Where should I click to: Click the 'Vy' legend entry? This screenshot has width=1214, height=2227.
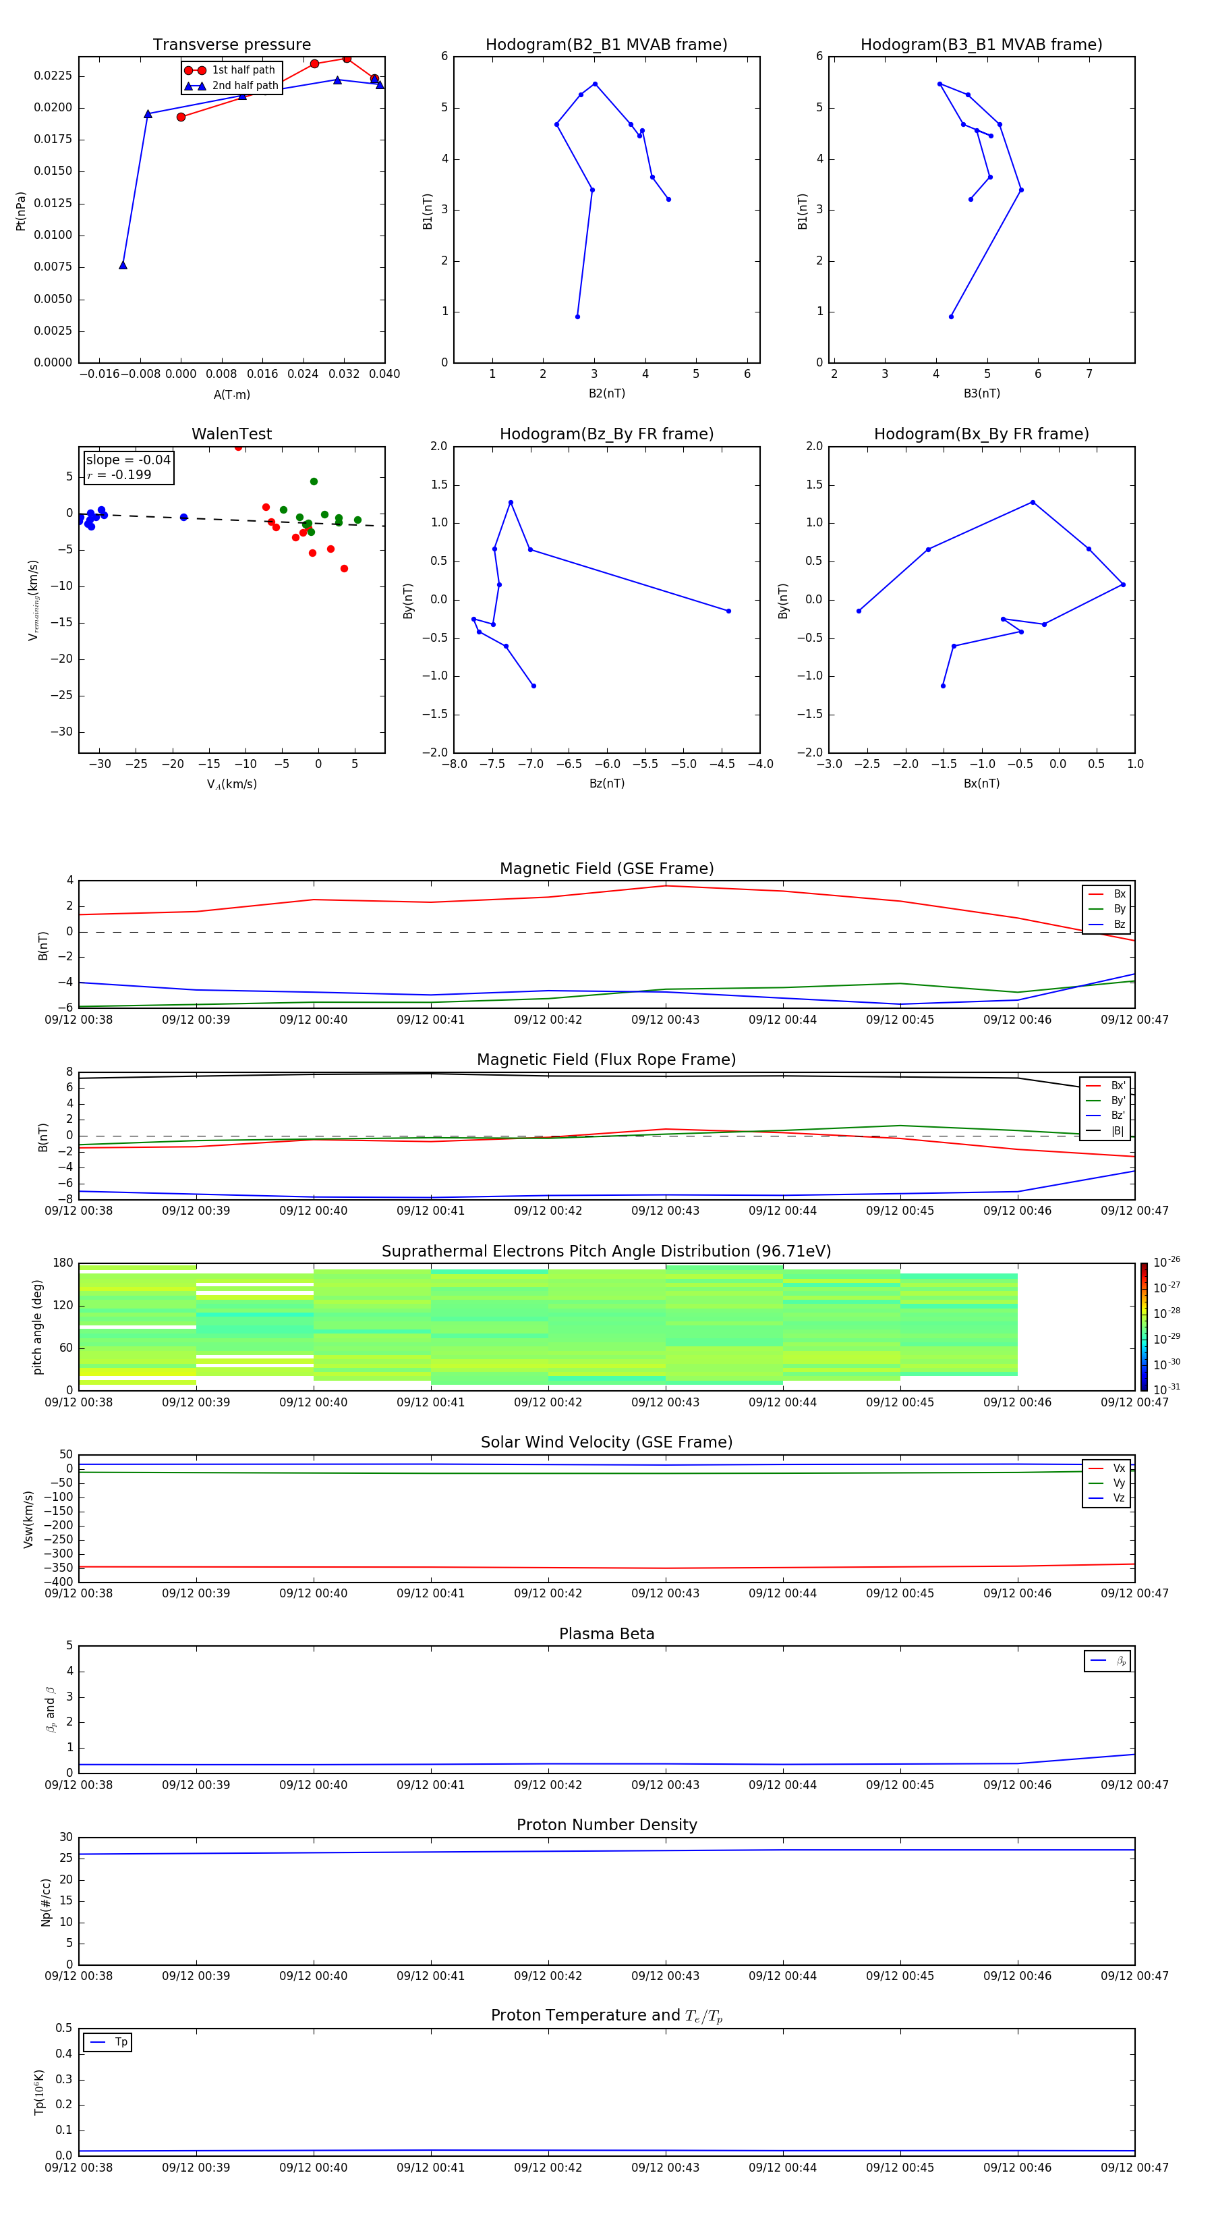1107,1483
